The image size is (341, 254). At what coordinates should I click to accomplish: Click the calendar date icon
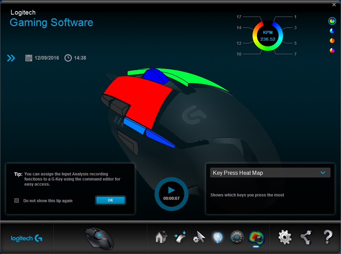29,58
